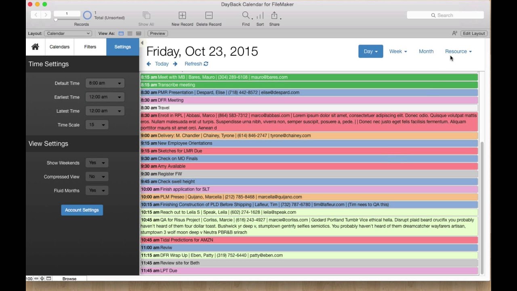The image size is (517, 291).
Task: Switch to Month view
Action: (426, 51)
